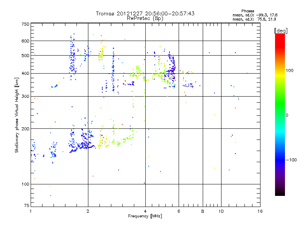Click the 'mean, sd,X: 75.5, 21.9' text
The width and height of the screenshot is (306, 230).
[254, 20]
